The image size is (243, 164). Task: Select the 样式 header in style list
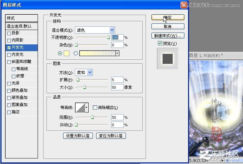(22, 18)
